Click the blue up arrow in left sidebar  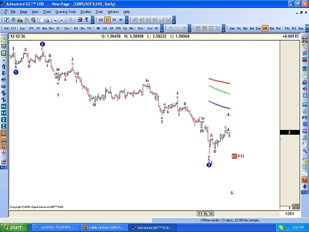3,66
